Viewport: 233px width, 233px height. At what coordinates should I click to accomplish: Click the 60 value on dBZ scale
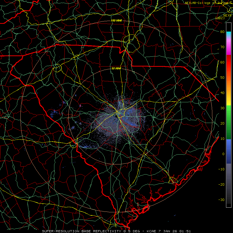(222, 62)
